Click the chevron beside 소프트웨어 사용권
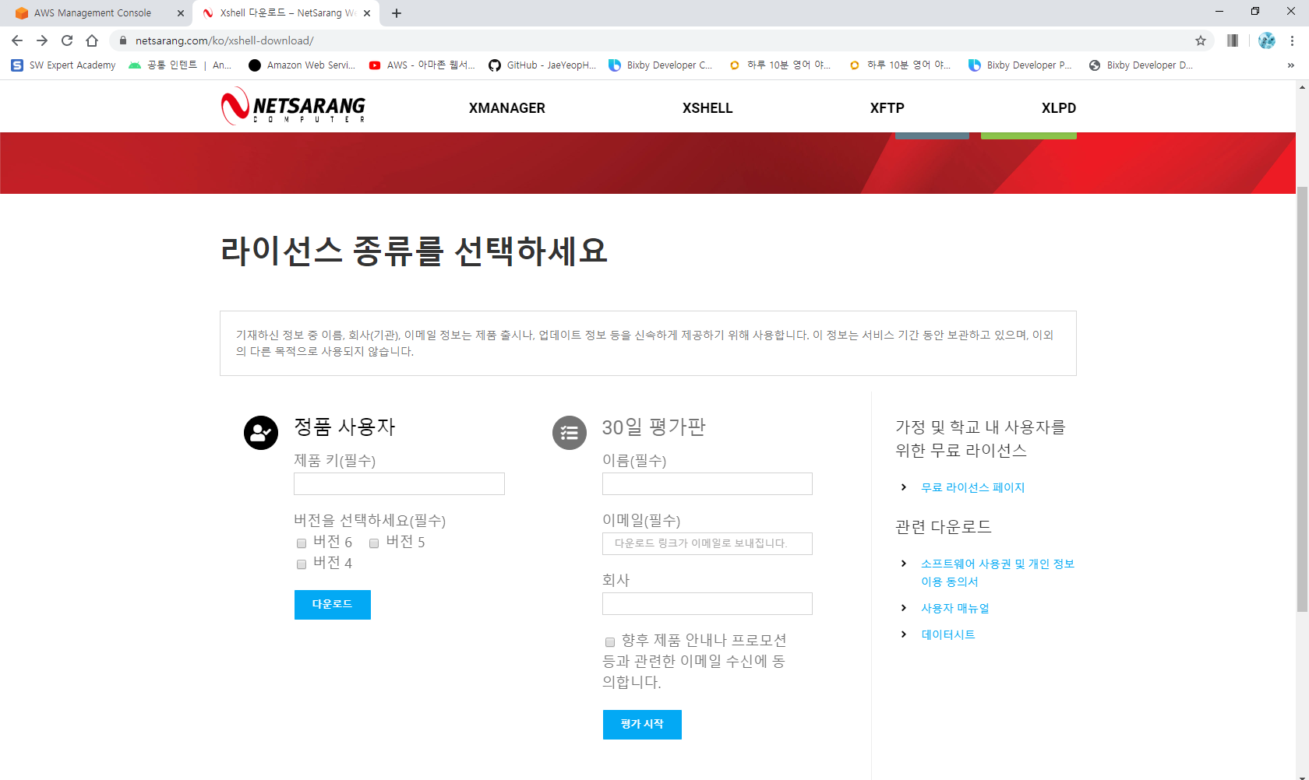1309x780 pixels. pos(904,564)
